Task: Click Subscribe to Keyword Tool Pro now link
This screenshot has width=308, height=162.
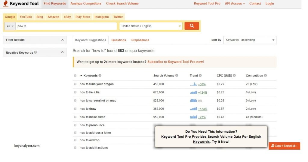Action: [176, 62]
